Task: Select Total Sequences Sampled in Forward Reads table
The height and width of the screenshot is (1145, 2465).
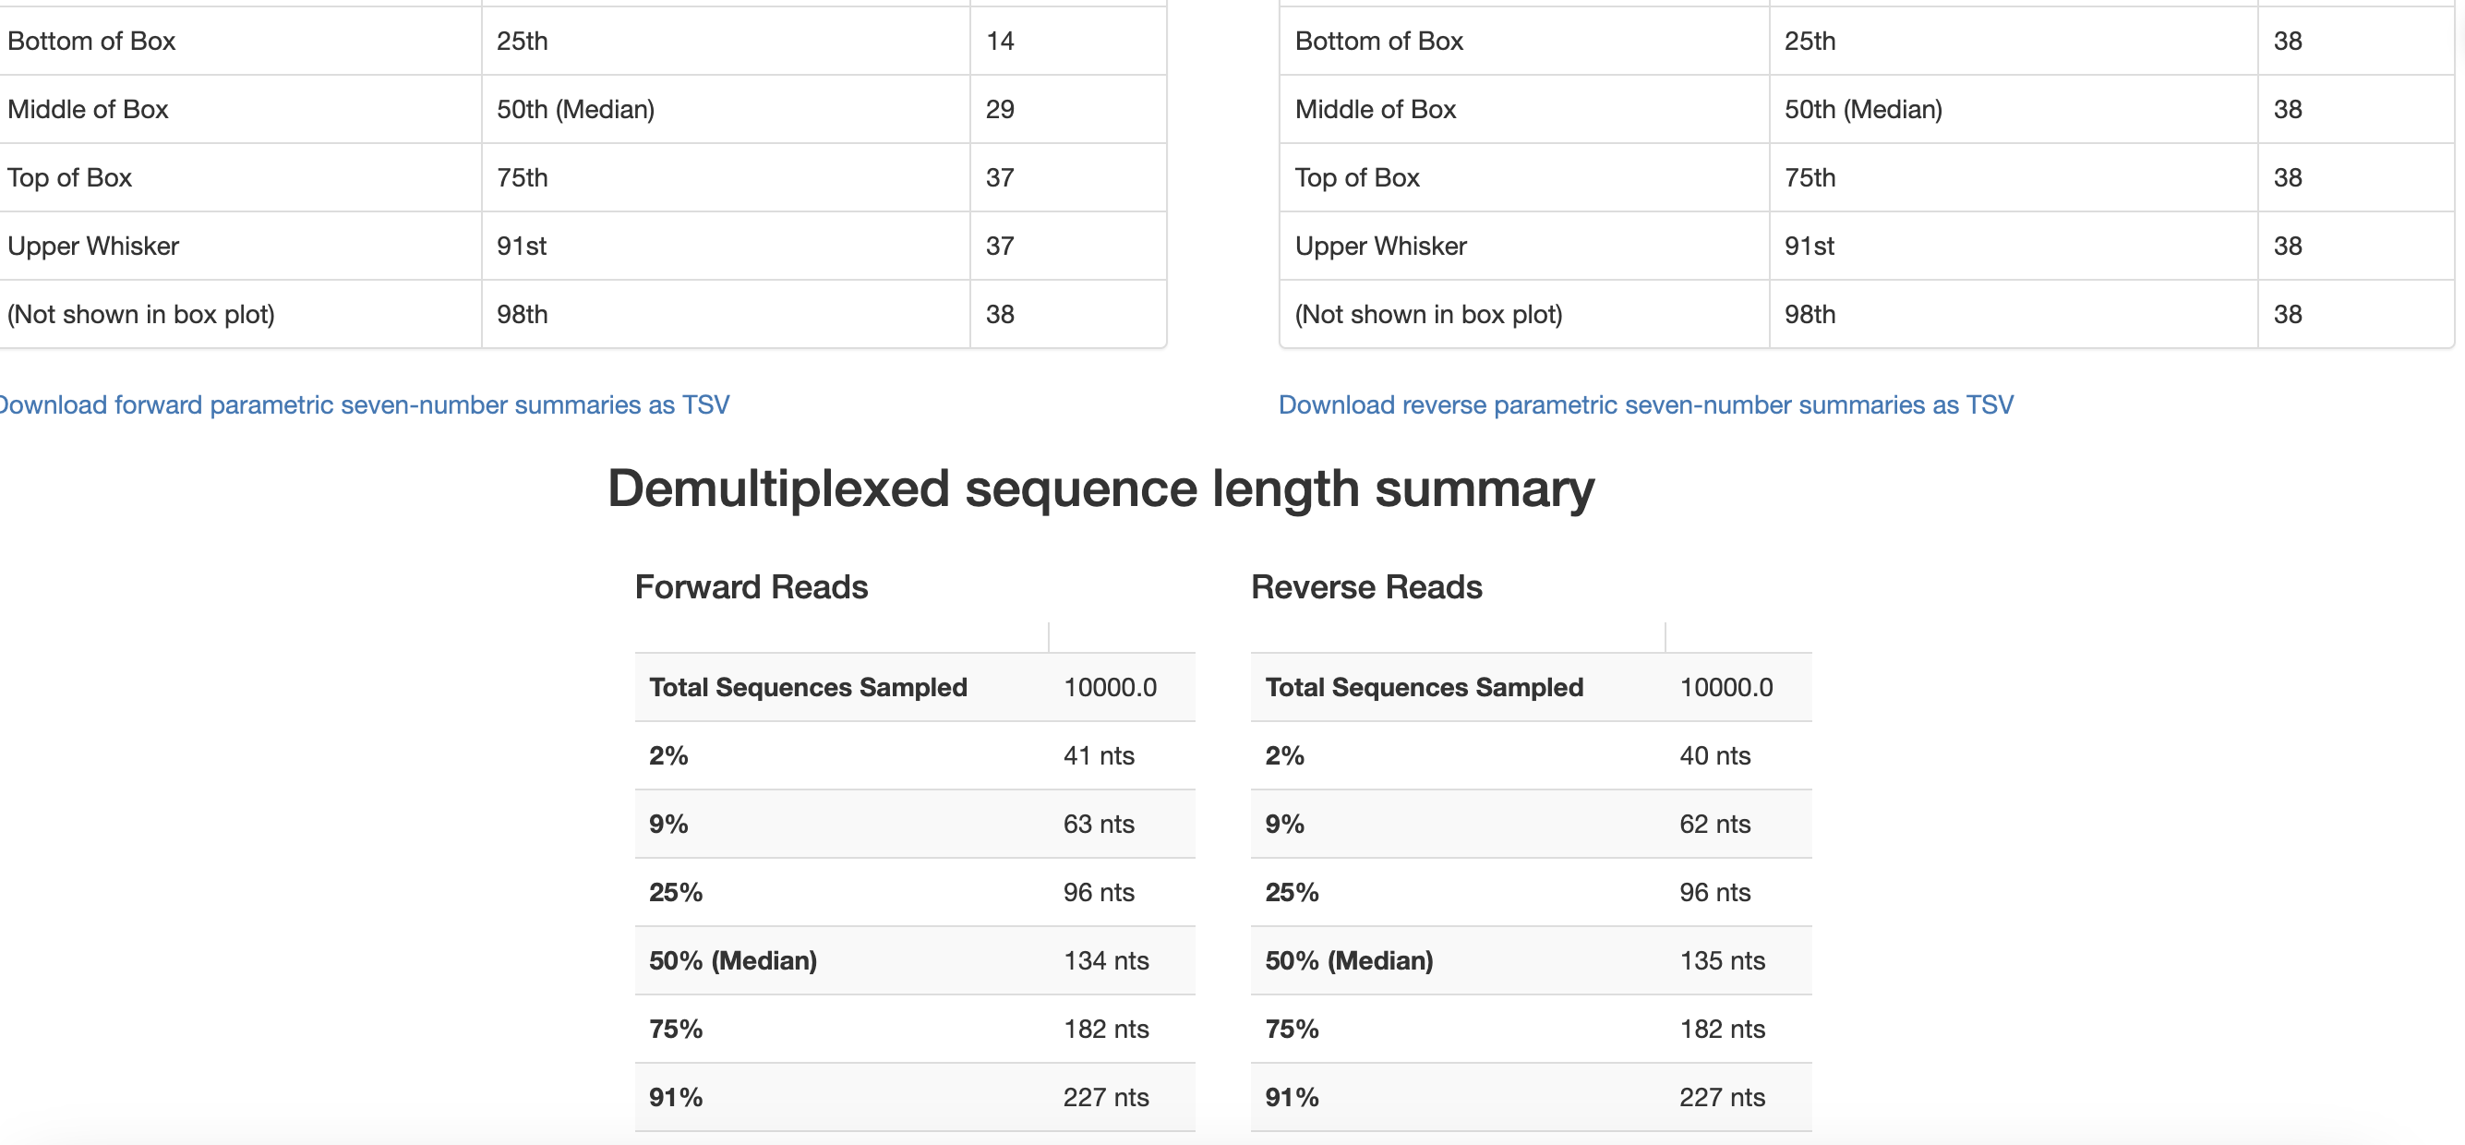Action: (808, 687)
